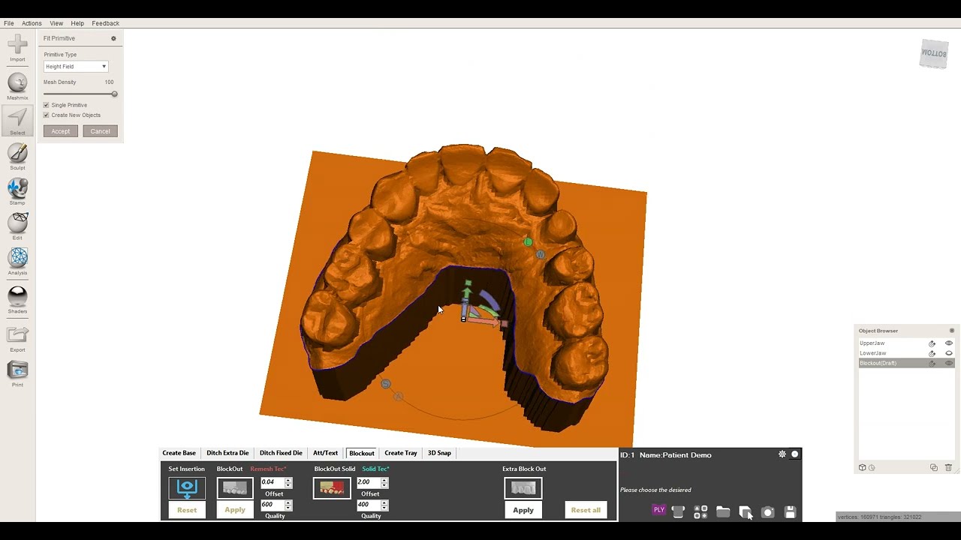Click the four-shapes grid icon
Viewport: 961px width, 540px height.
(700, 512)
